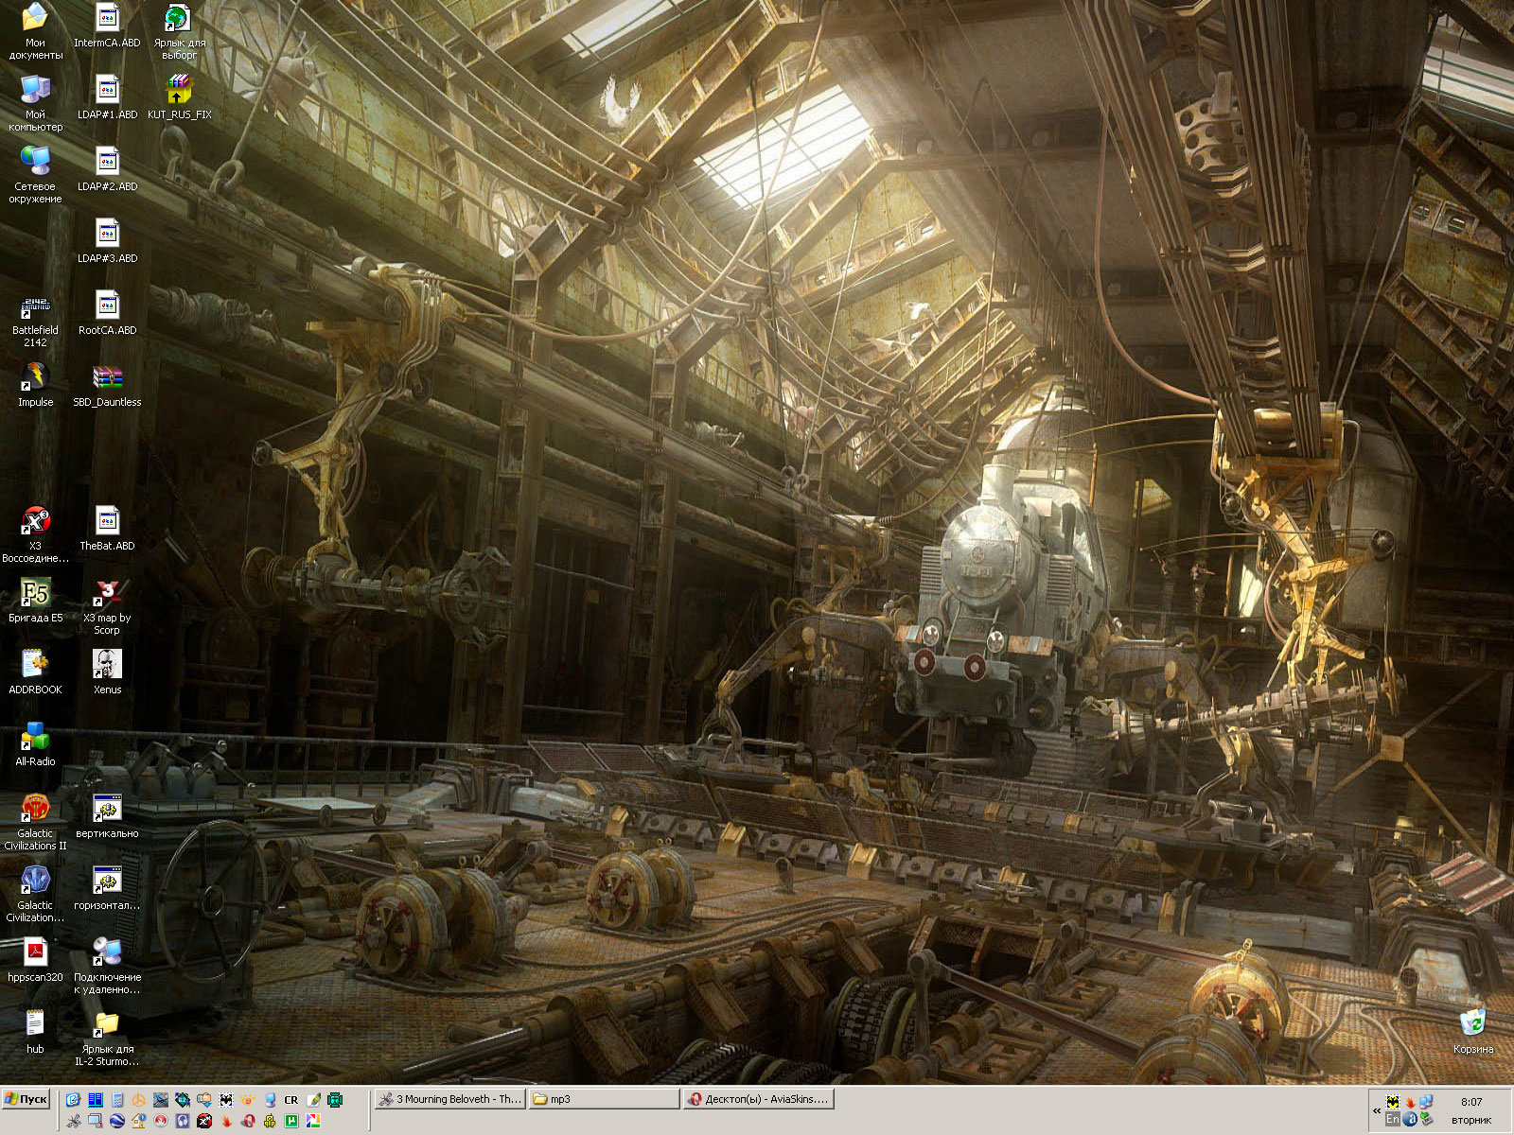Open the Пуск start menu
1514x1135 pixels.
(26, 1099)
